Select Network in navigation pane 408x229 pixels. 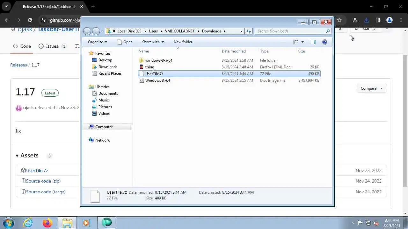click(x=102, y=140)
